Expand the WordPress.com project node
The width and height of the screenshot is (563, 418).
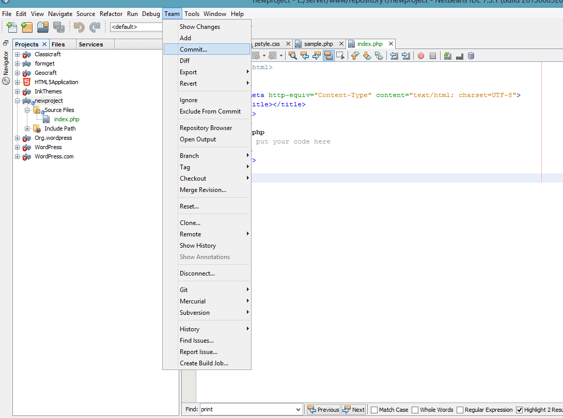(17, 156)
